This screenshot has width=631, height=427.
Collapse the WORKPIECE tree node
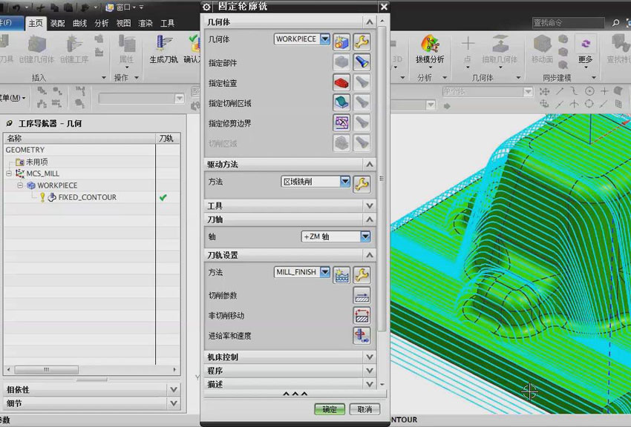point(22,185)
